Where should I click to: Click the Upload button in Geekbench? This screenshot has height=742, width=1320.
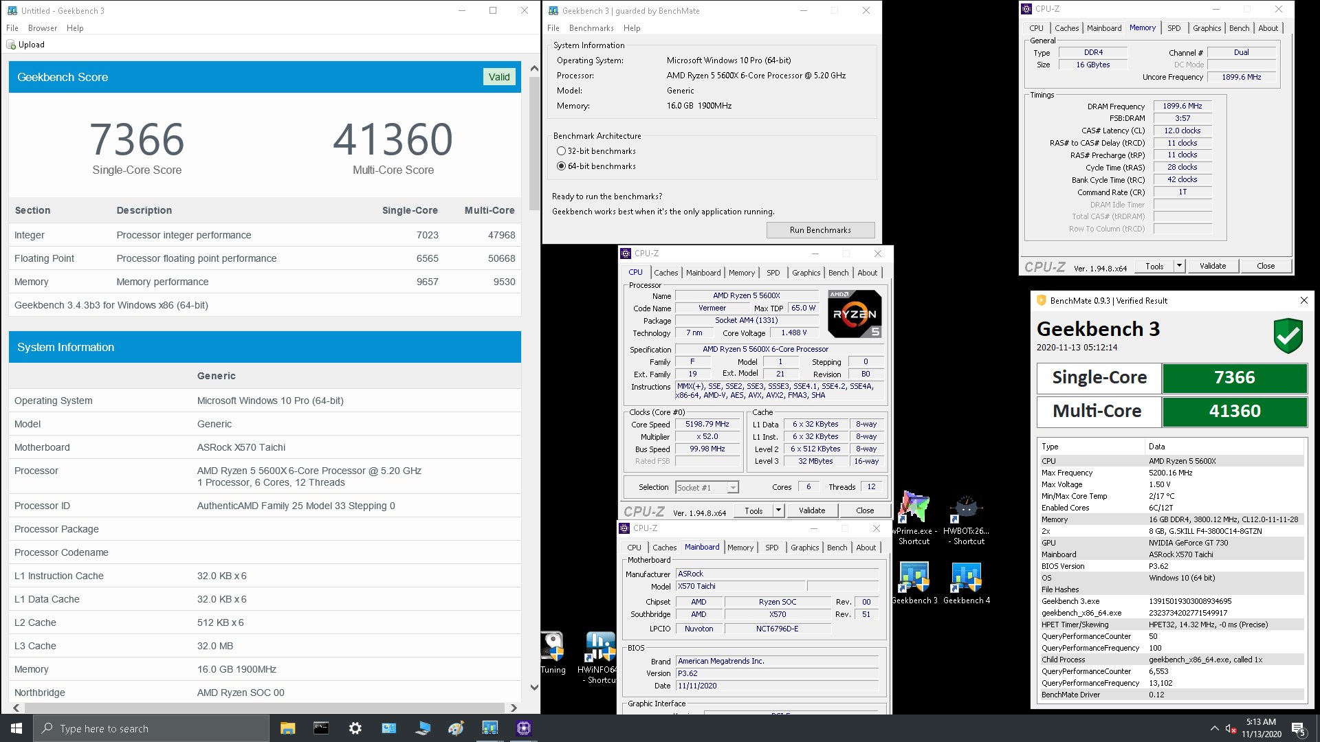[x=25, y=45]
